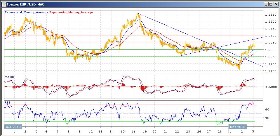Close the EUR/USD chart window
Screen dimensions: 280x136
pyautogui.click(x=276, y=4)
